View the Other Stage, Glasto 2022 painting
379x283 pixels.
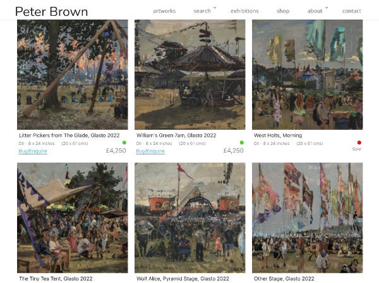click(308, 218)
